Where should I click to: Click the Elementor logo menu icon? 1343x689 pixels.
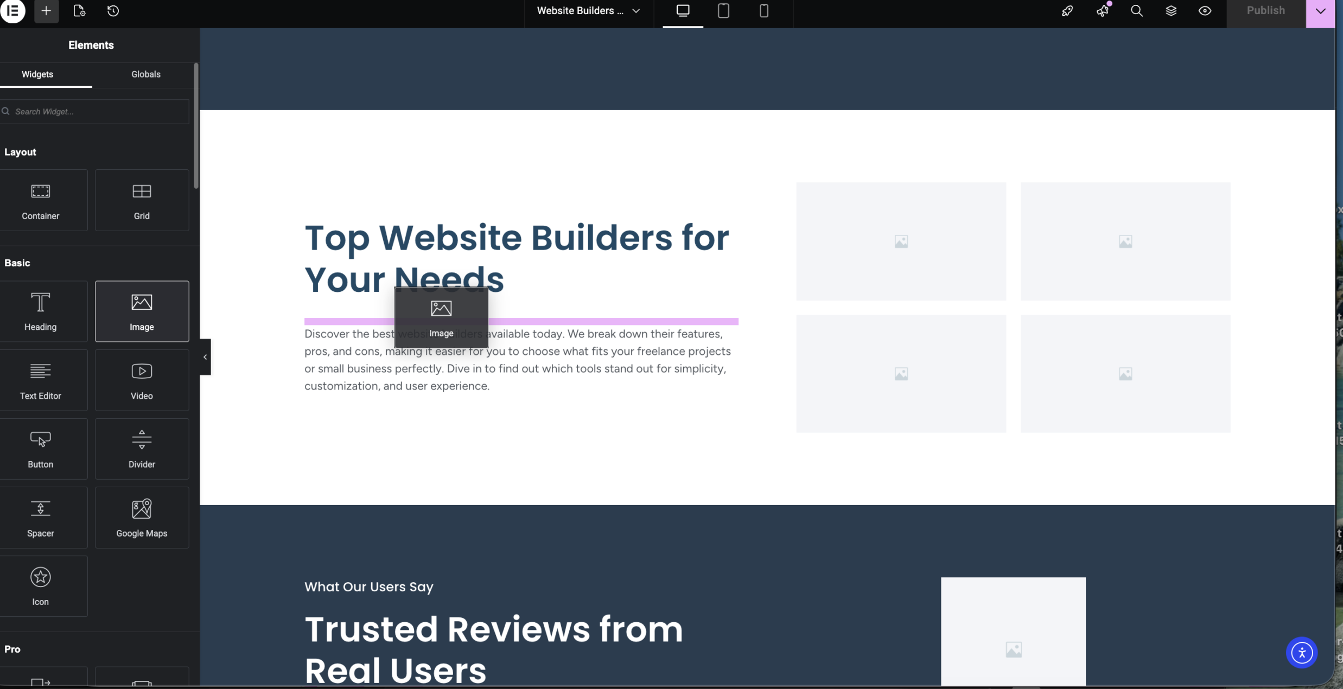click(x=12, y=11)
